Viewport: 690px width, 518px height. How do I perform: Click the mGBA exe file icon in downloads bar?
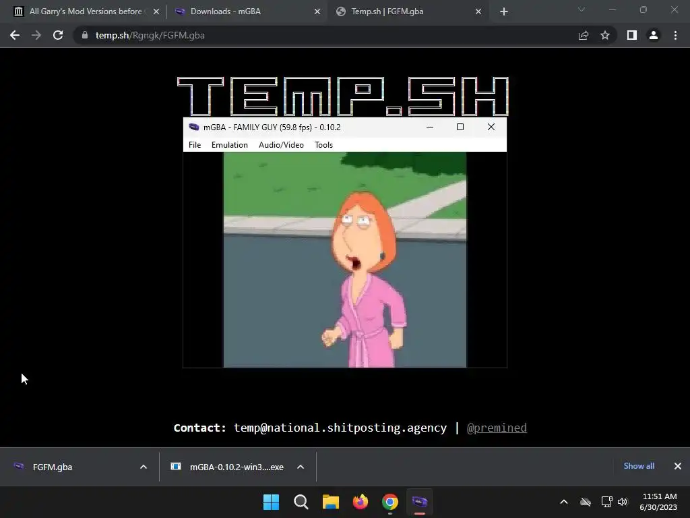point(176,466)
